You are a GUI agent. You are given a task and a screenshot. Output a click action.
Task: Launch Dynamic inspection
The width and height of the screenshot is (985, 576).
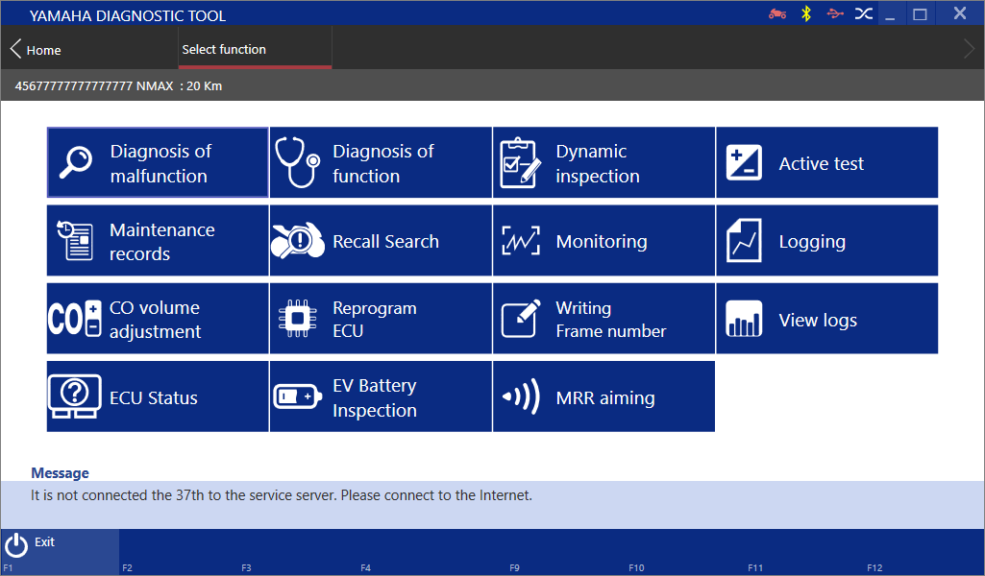click(603, 162)
